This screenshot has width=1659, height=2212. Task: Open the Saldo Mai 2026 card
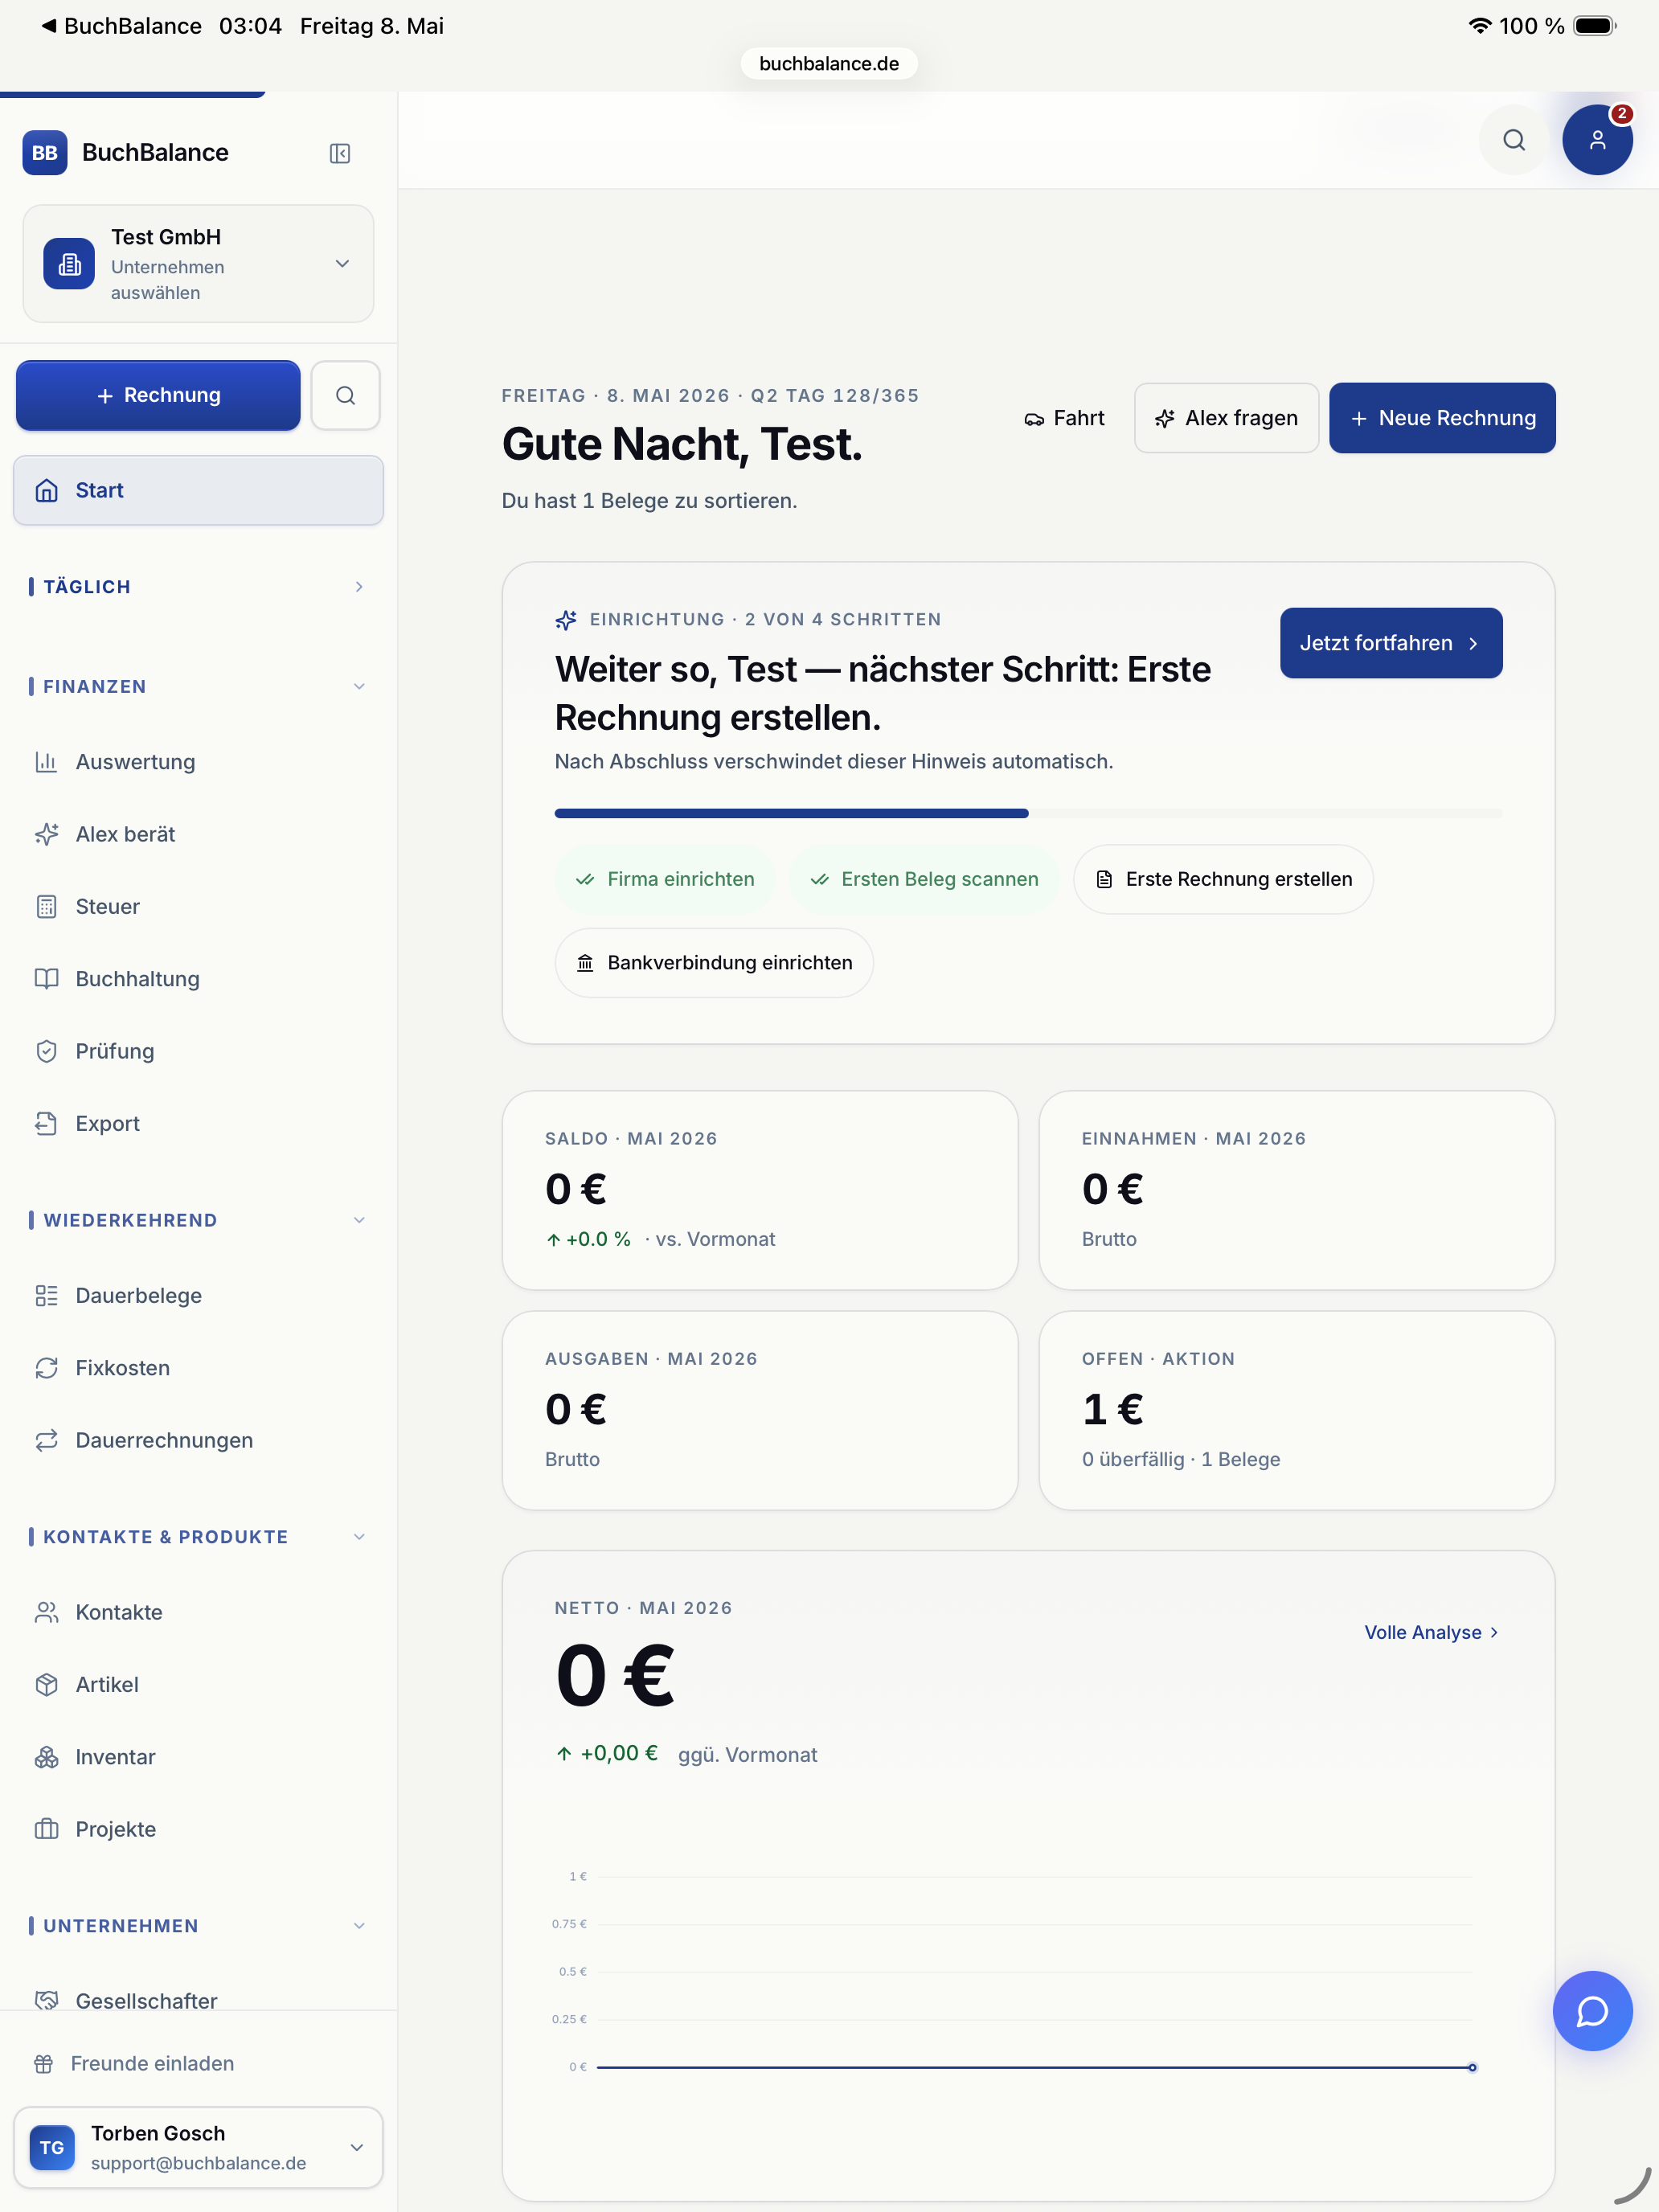pos(760,1190)
